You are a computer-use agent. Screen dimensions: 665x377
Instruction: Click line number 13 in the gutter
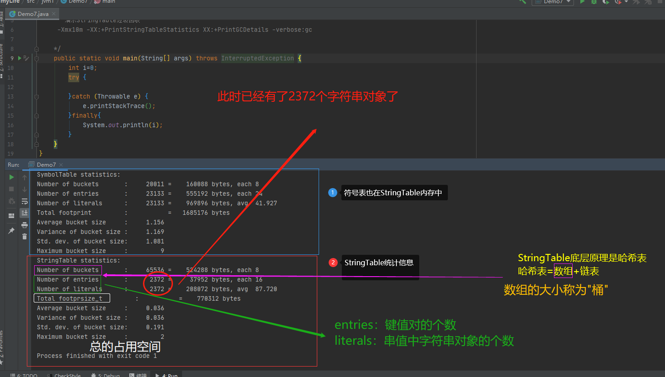click(x=10, y=96)
